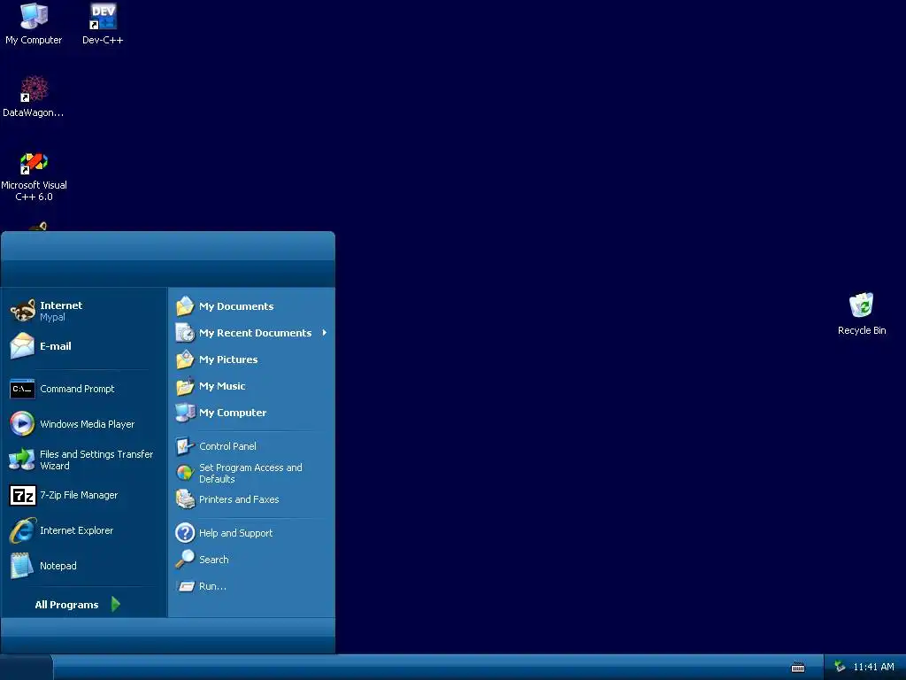The width and height of the screenshot is (906, 680).
Task: Click on-screen keyboard icon in taskbar
Action: 798,668
